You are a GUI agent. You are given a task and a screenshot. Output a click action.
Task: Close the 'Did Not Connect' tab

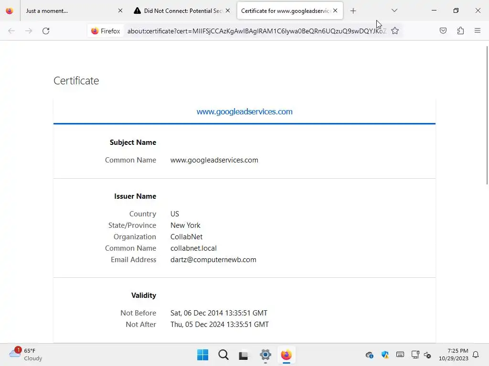click(228, 11)
